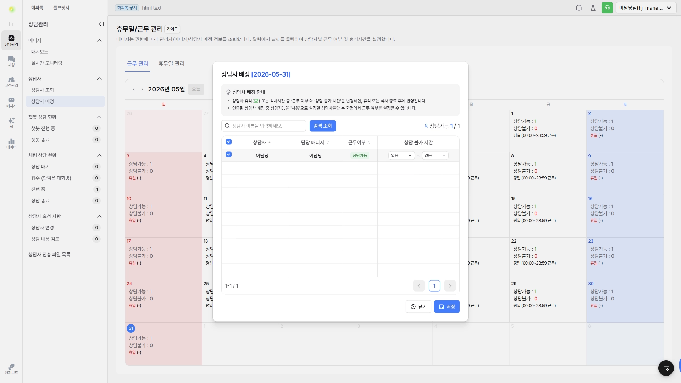
Task: Click the 검색 조회 button
Action: pyautogui.click(x=322, y=126)
